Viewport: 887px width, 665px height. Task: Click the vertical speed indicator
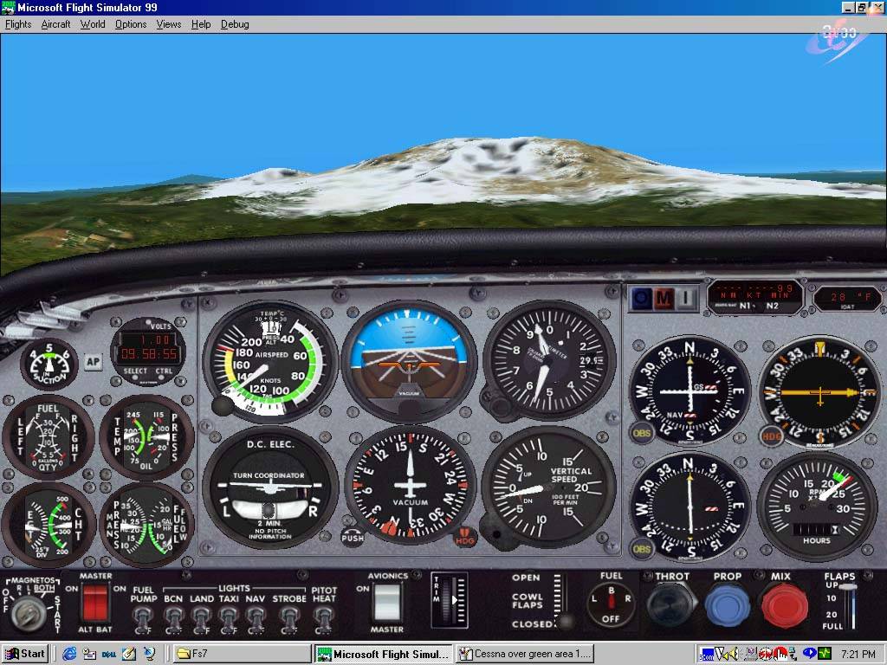[x=548, y=487]
